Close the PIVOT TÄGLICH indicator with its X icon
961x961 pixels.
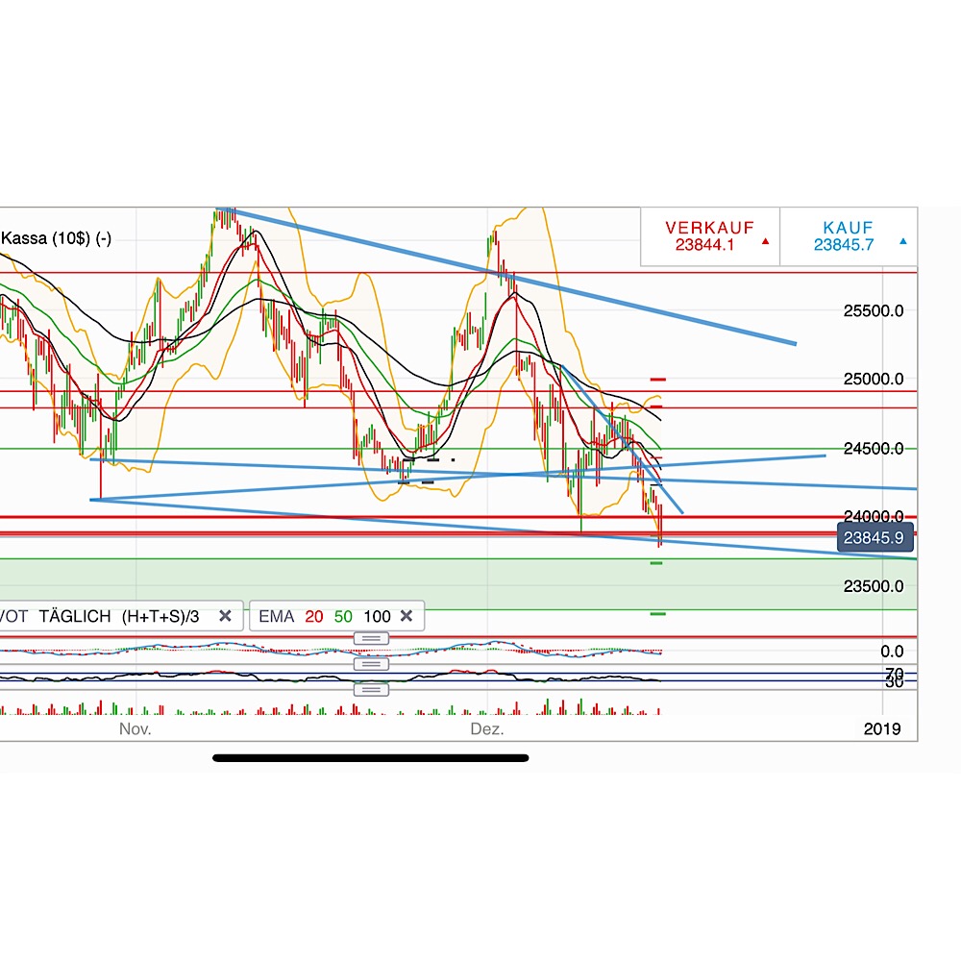[x=225, y=616]
